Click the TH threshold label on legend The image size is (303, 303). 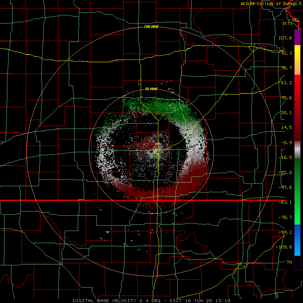[289, 262]
